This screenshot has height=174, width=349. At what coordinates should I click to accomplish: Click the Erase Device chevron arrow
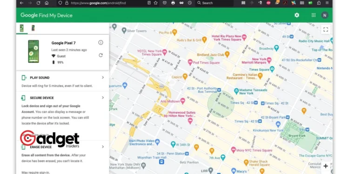coord(103,147)
